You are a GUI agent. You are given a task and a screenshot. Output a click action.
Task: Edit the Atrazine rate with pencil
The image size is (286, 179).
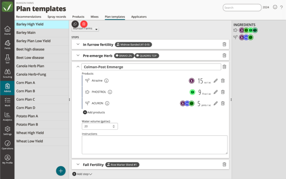216,81
